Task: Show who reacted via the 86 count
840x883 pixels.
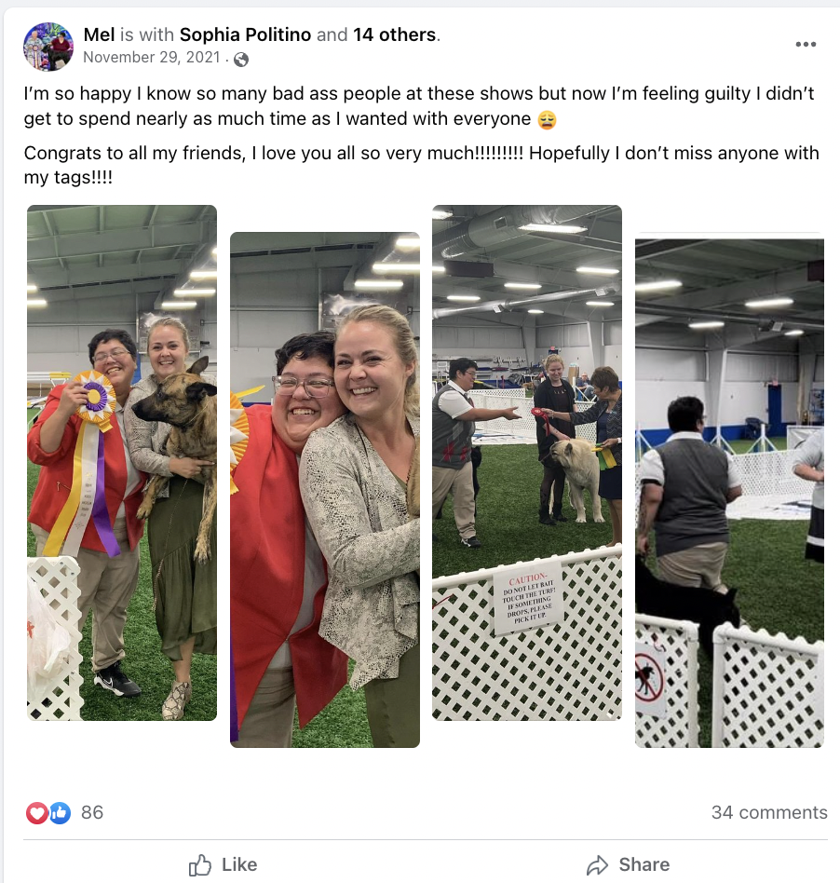Action: tap(92, 812)
